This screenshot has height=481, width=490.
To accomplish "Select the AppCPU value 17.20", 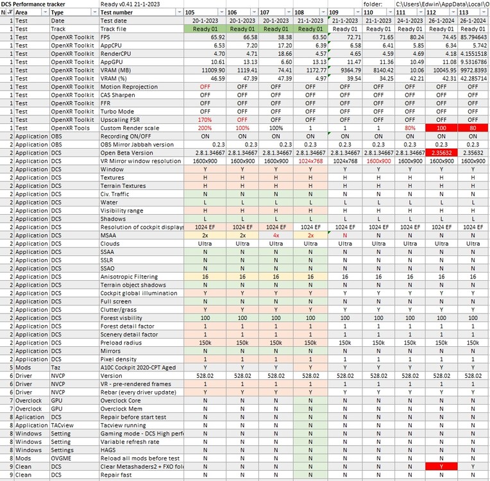I will 276,46.
